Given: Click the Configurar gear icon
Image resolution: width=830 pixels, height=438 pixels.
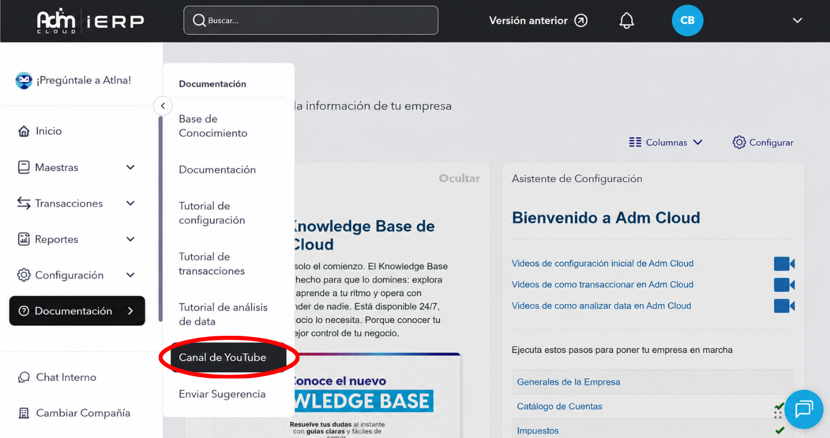Looking at the screenshot, I should (739, 143).
